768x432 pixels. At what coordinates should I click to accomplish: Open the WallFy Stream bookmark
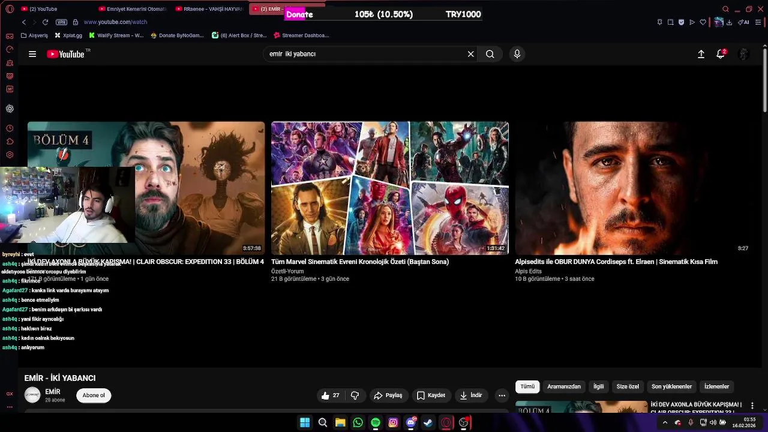tap(116, 35)
